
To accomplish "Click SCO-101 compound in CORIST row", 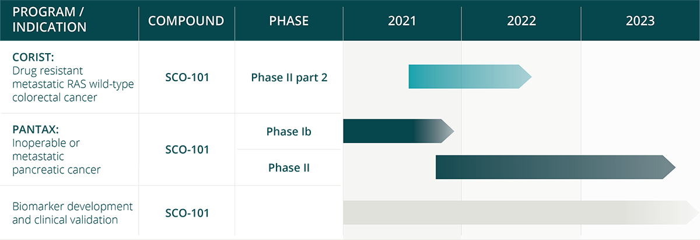I will [186, 77].
